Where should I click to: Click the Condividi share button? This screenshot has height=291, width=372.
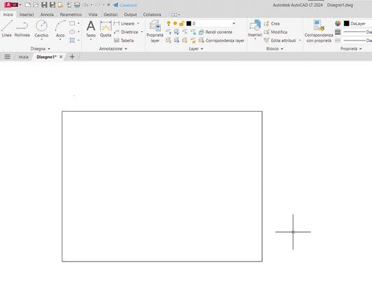click(x=125, y=5)
